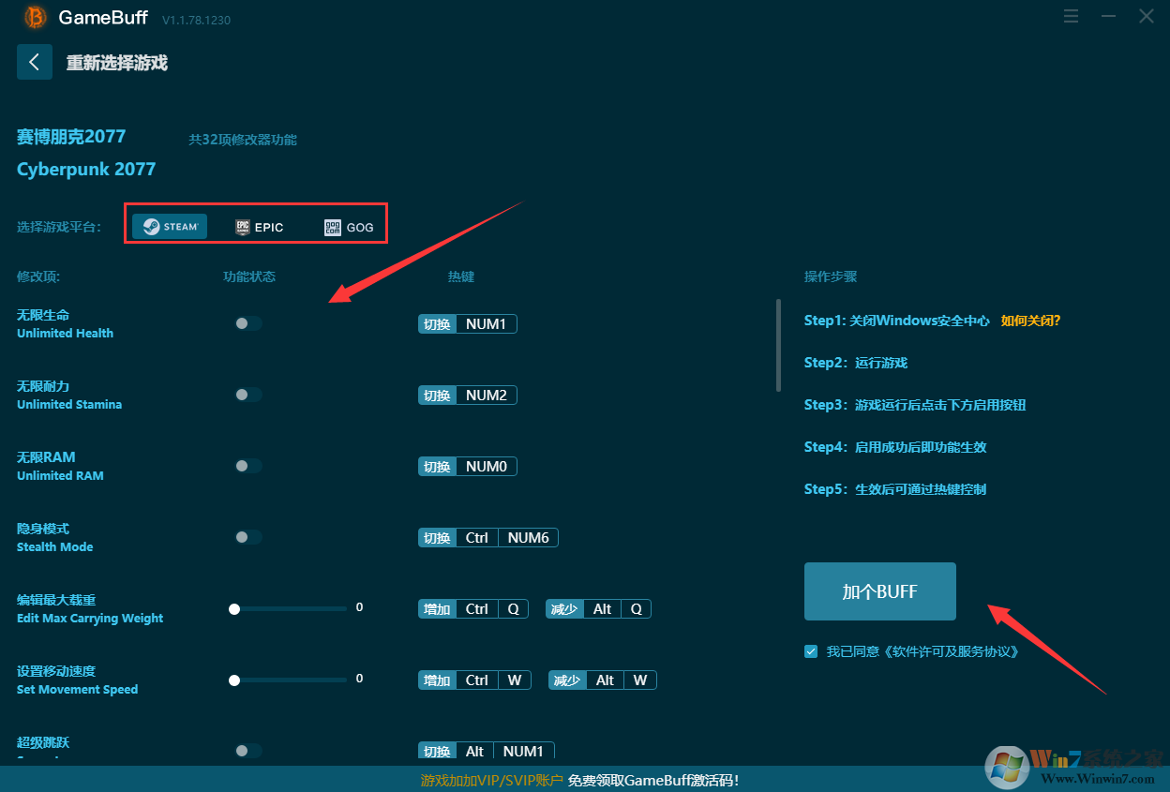Click the GameBuff logo icon
Viewport: 1170px width, 792px height.
pyautogui.click(x=36, y=18)
